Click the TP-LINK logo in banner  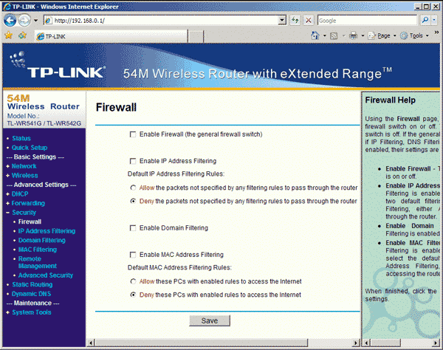tap(58, 66)
